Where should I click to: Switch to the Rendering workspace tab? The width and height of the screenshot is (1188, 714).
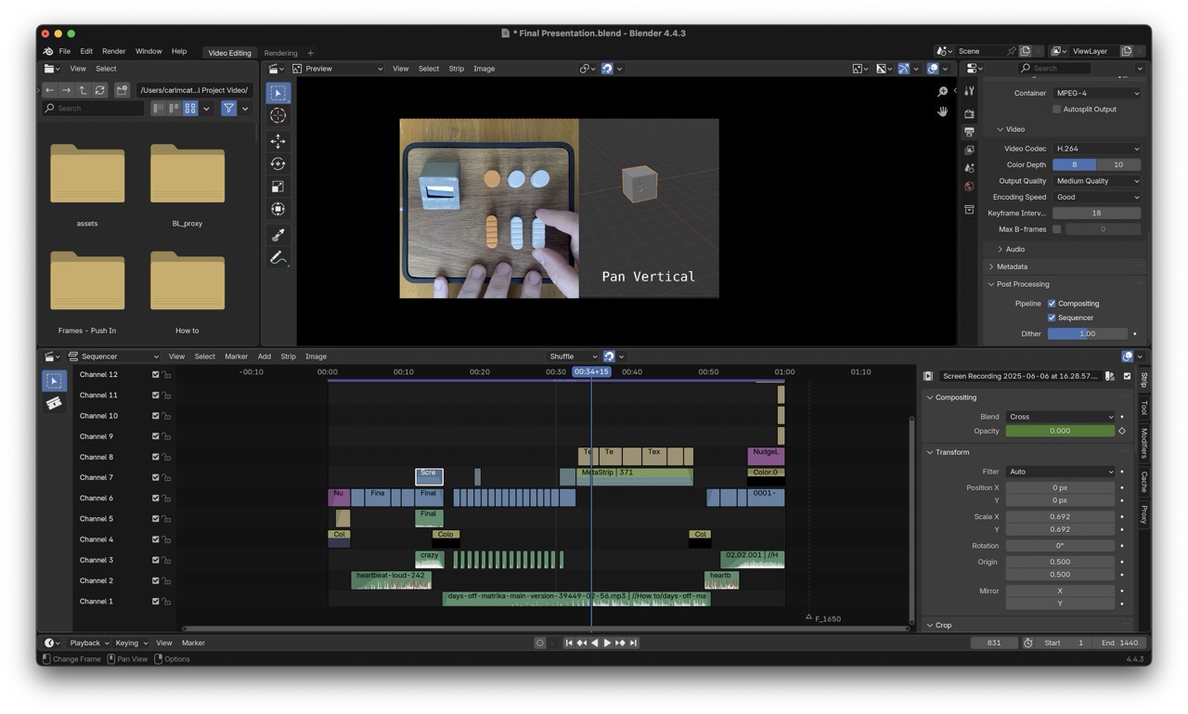pos(280,53)
